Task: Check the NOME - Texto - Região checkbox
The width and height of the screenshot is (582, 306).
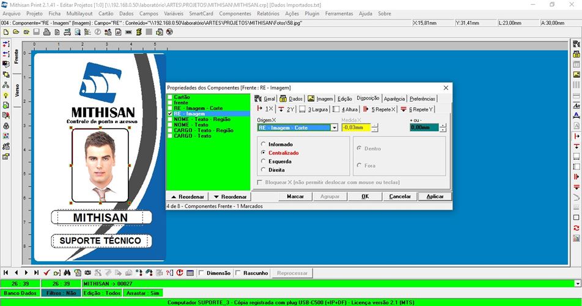Action: click(x=170, y=119)
